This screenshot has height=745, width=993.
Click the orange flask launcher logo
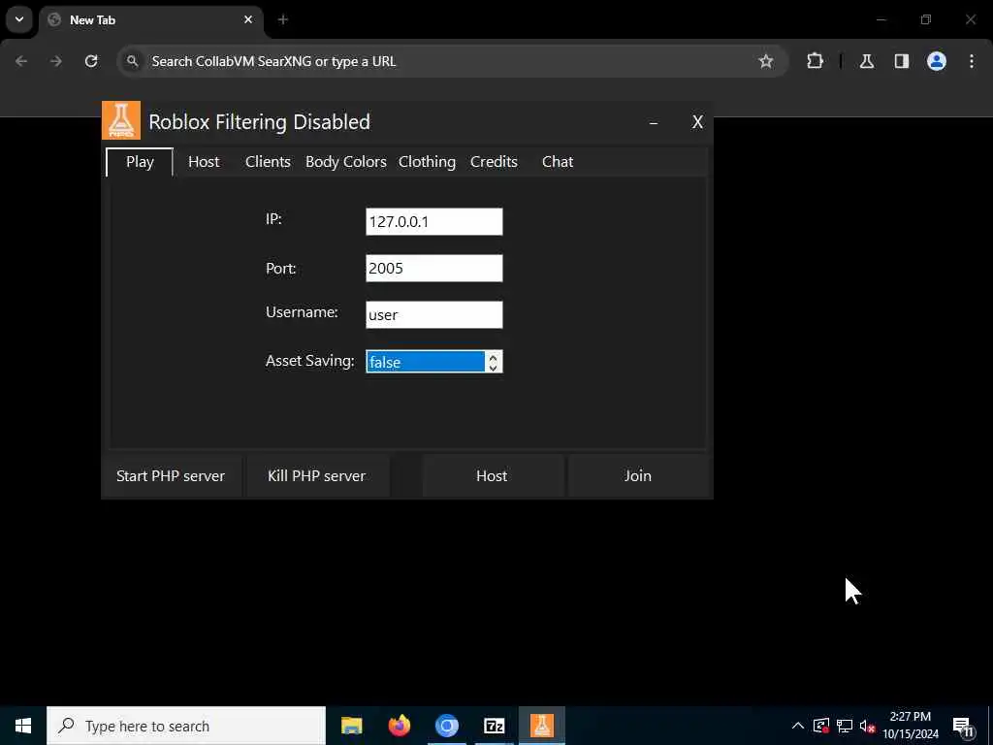point(121,120)
